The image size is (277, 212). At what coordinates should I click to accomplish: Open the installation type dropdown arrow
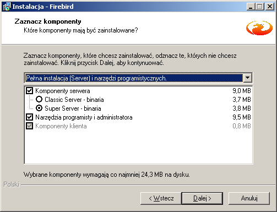[247, 78]
